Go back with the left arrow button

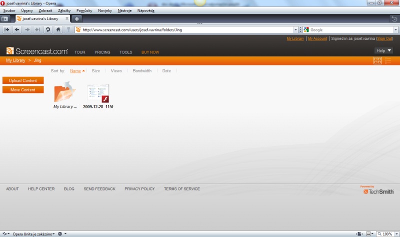tap(17, 30)
